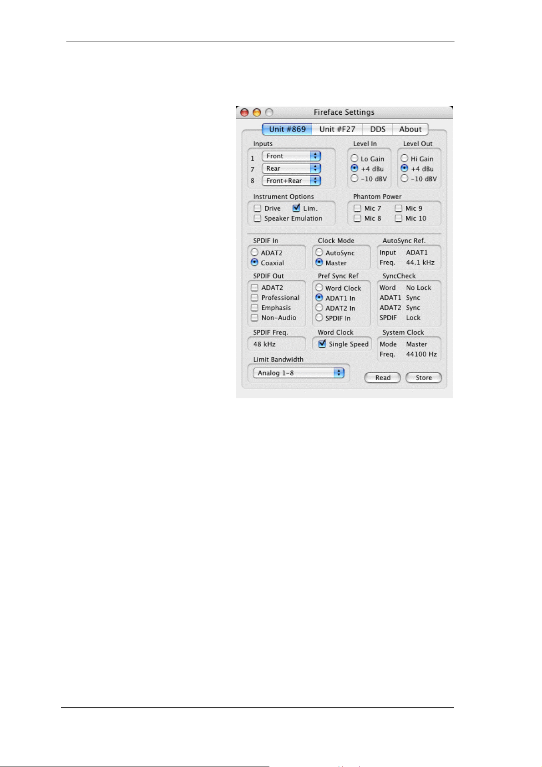Select +4 dBu under Level Out

click(404, 168)
